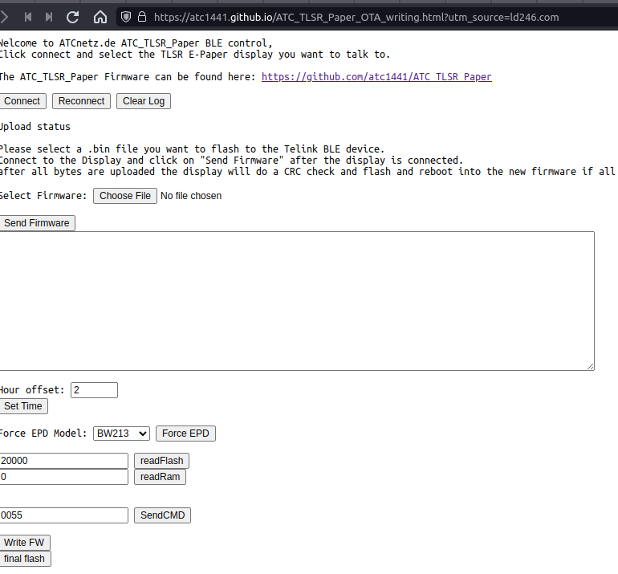Focus the SendCMD value field containing 0055
This screenshot has height=574, width=618.
[64, 515]
